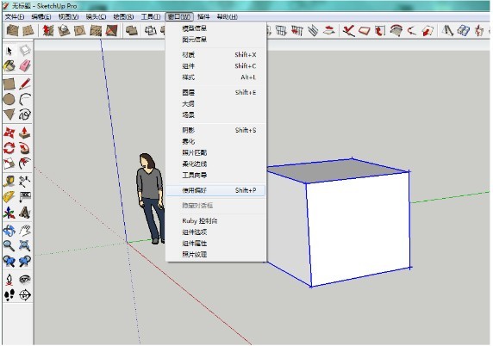Open the 帮助(H) menu
This screenshot has width=493, height=346.
[227, 16]
